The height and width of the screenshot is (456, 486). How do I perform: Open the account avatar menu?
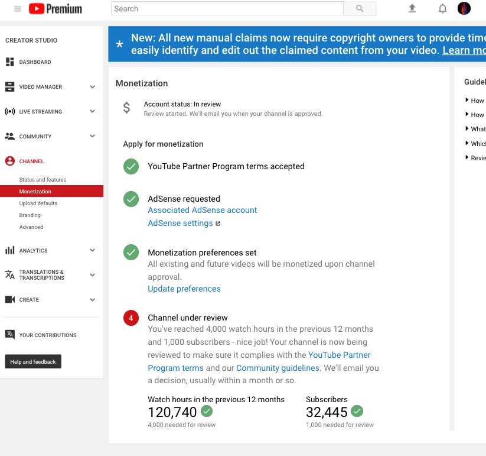[x=464, y=8]
